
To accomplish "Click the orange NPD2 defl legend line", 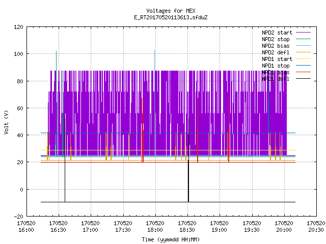I will [x=303, y=52].
